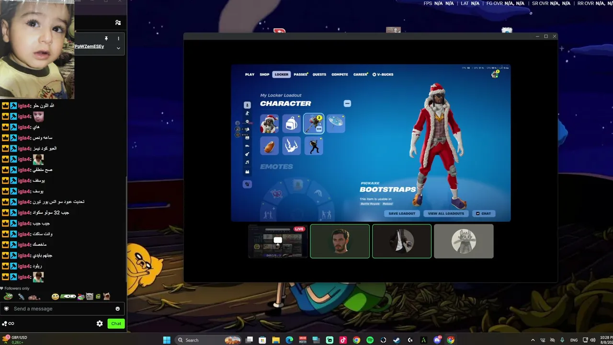Select the dark hooded figure participant tile

(x=402, y=241)
